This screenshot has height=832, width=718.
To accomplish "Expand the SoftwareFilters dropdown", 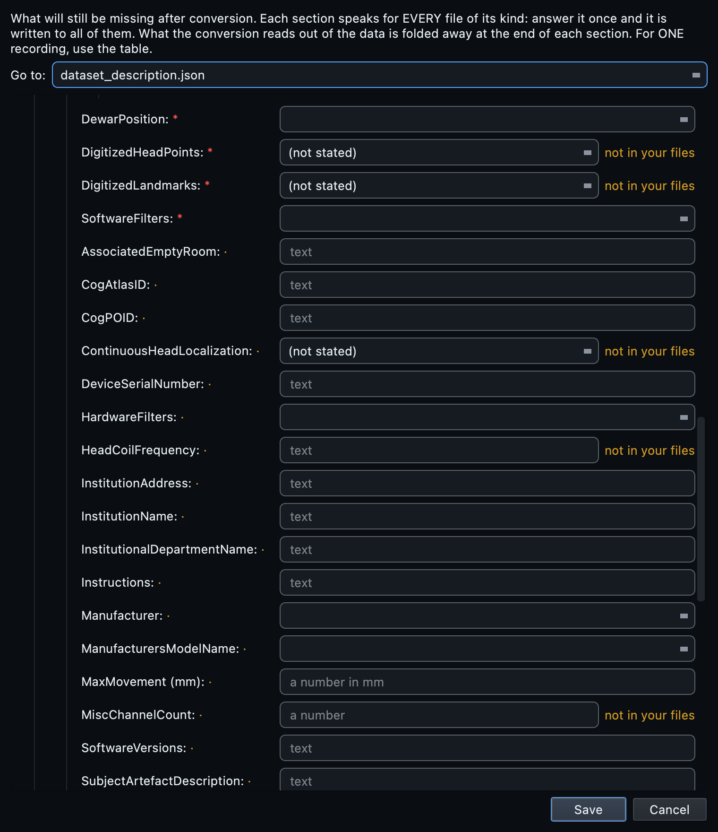I will pos(487,218).
